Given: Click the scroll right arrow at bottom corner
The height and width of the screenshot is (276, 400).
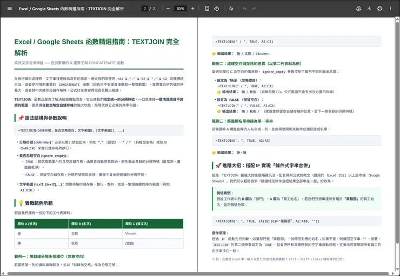Looking at the screenshot, I should click(x=393, y=274).
